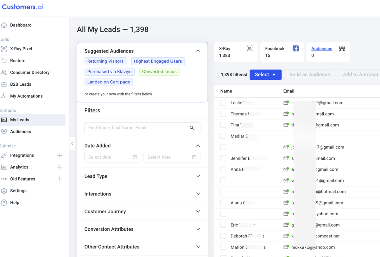Viewport: 380px width, 257px height.
Task: Click the Analytics bar chart icon
Action: click(4, 167)
